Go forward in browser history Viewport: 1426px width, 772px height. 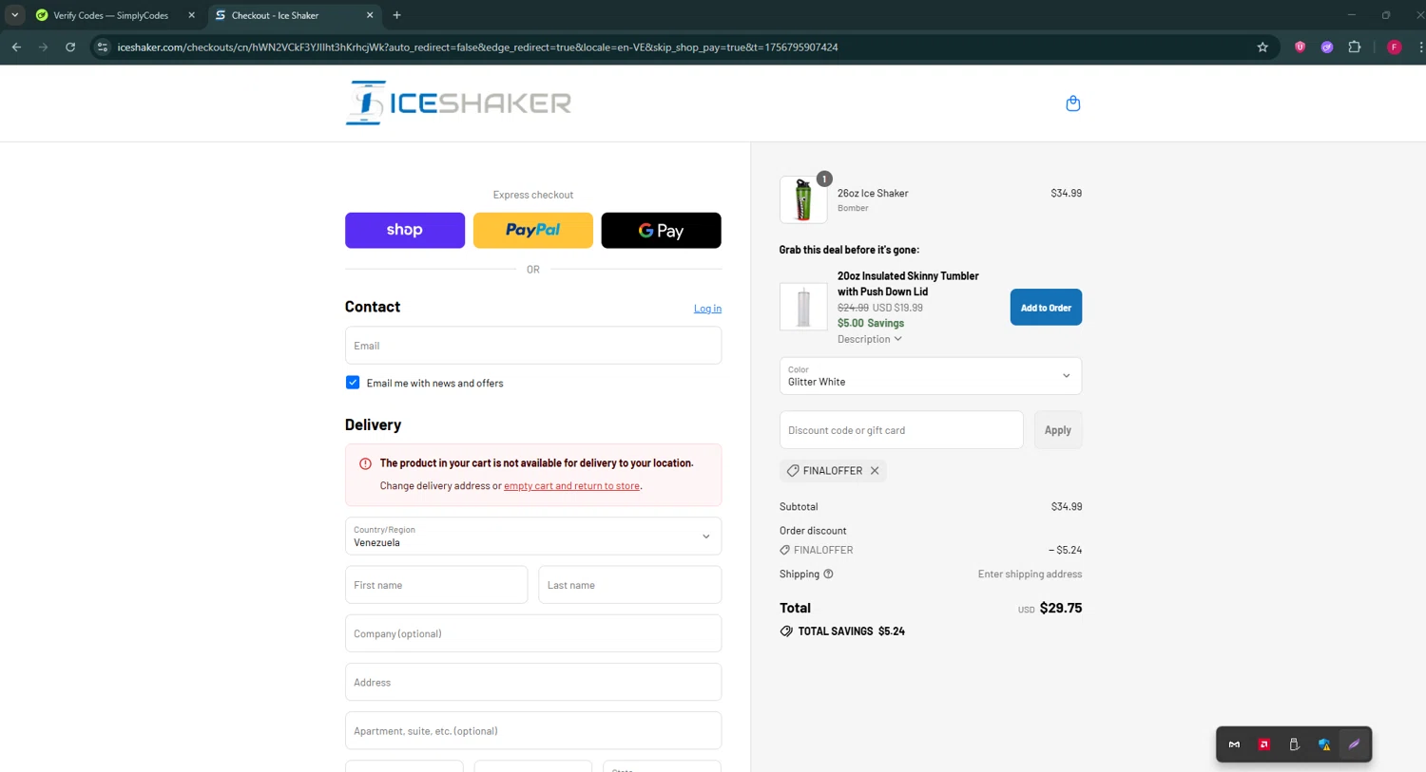coord(43,47)
